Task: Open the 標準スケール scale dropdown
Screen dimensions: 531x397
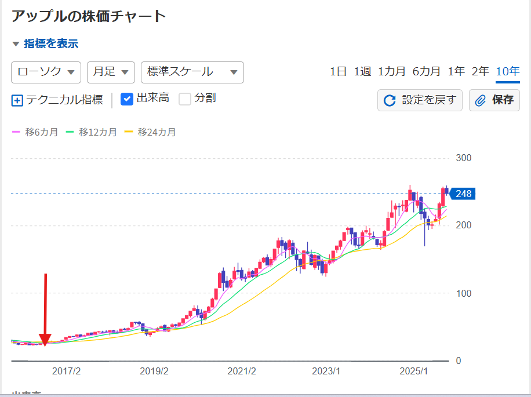Action: coord(192,72)
